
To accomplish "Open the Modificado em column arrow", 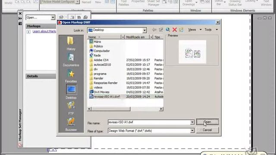I will coord(151,37).
